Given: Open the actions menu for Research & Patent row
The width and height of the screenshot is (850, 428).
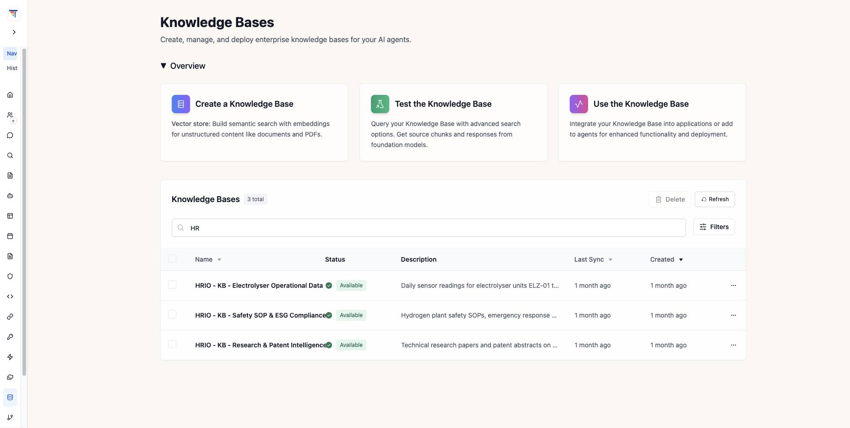Looking at the screenshot, I should coord(734,345).
